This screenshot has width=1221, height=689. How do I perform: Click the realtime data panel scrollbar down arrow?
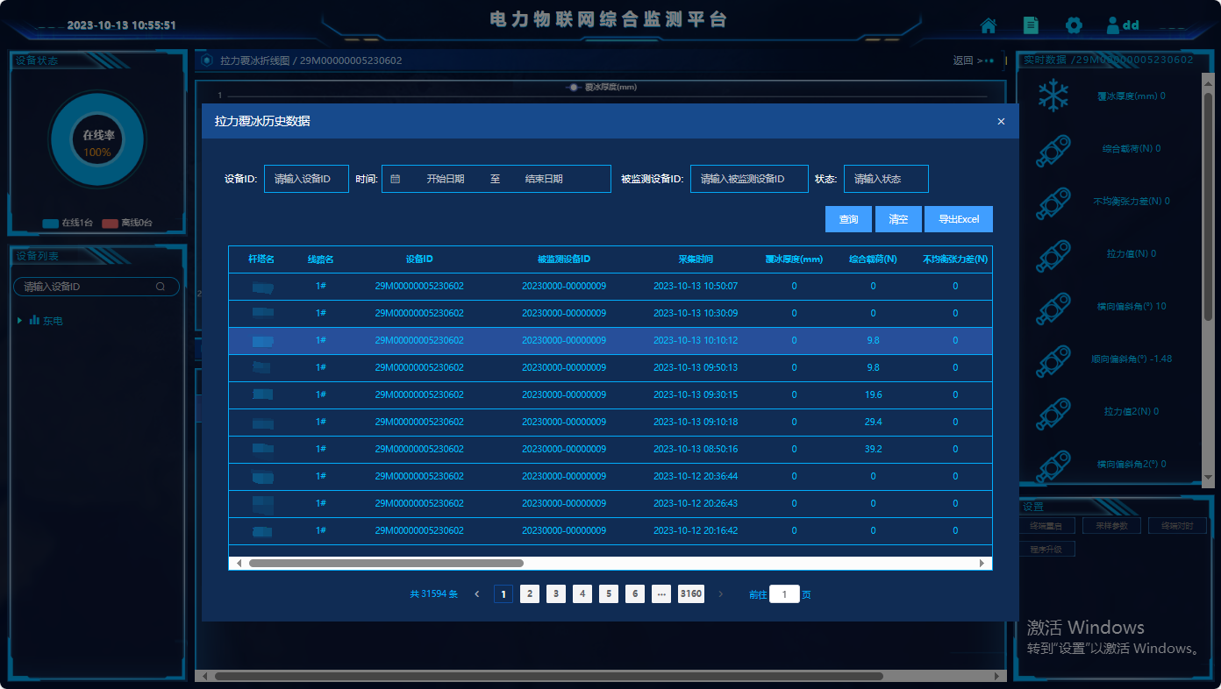point(1208,477)
